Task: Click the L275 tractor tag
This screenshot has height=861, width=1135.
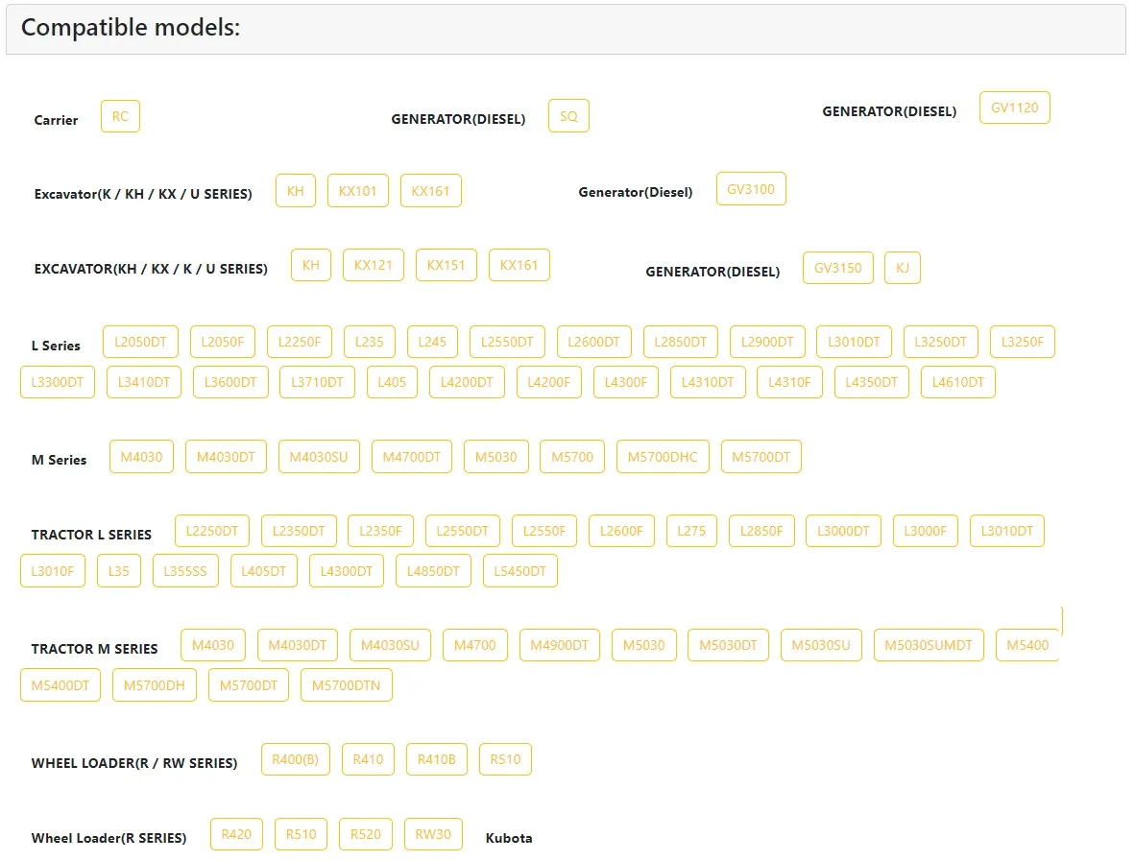Action: click(691, 532)
